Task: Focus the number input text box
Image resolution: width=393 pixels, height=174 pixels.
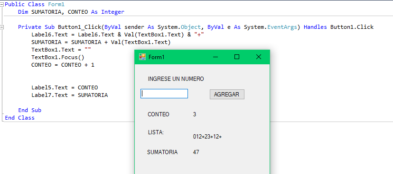Action: pyautogui.click(x=164, y=94)
